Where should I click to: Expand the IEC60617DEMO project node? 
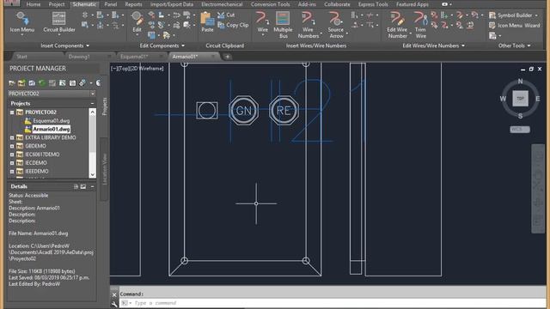click(x=12, y=154)
